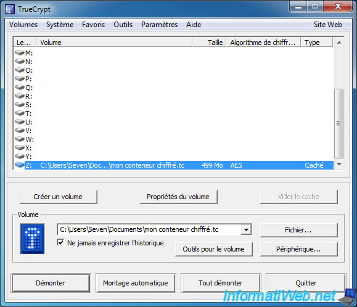
Task: Pick the T: drive slot icon
Action: [20, 113]
